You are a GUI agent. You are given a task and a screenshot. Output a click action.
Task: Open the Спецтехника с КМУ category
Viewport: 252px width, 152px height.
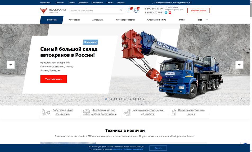pyautogui.click(x=157, y=20)
